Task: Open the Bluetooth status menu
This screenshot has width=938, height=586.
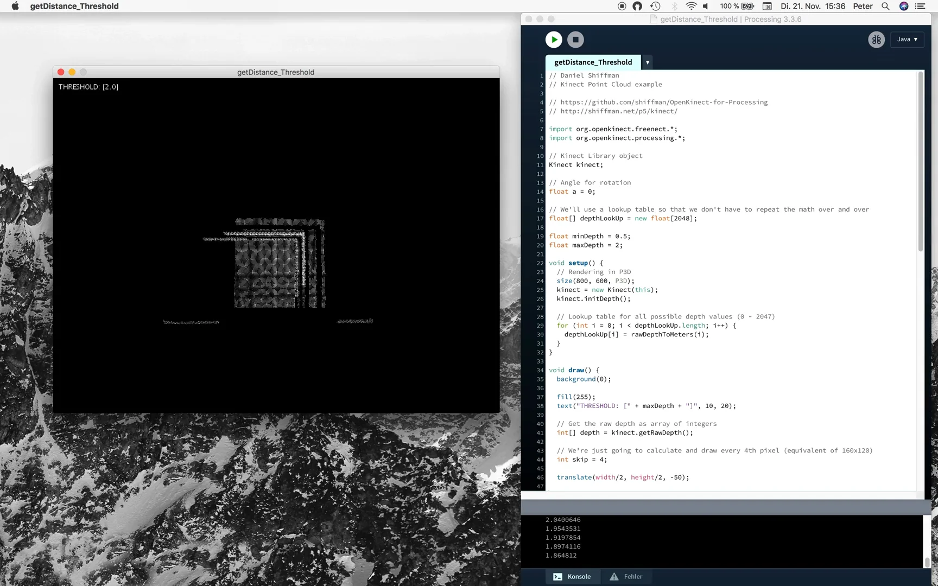Action: pyautogui.click(x=673, y=6)
